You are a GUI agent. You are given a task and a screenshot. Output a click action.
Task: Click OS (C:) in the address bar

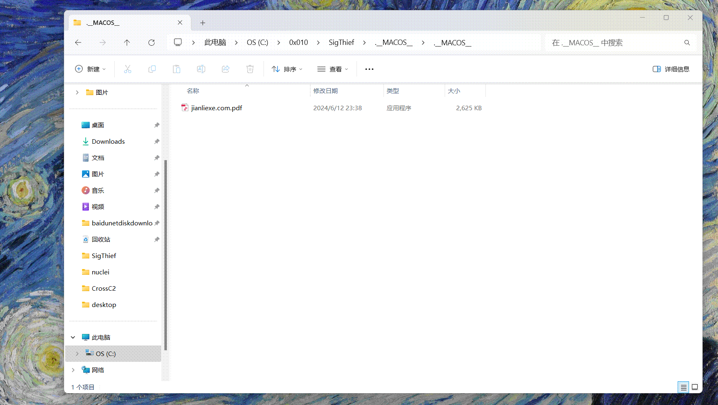pyautogui.click(x=257, y=42)
